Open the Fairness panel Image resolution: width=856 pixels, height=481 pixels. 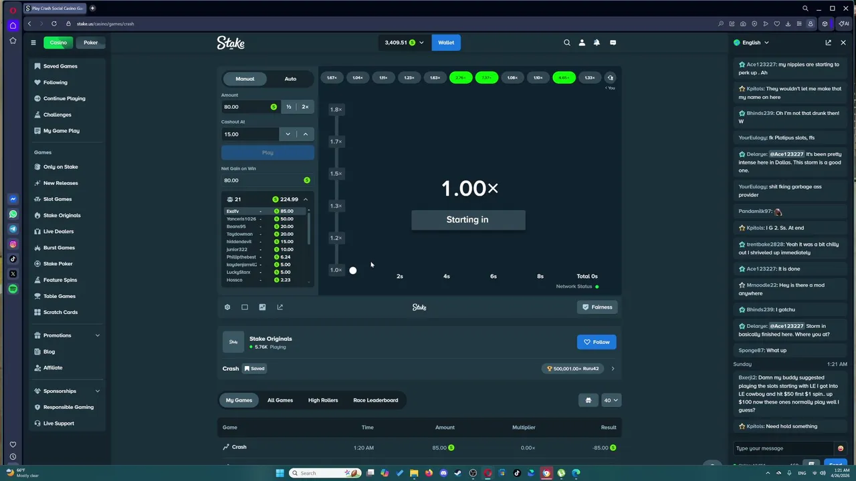click(x=597, y=307)
